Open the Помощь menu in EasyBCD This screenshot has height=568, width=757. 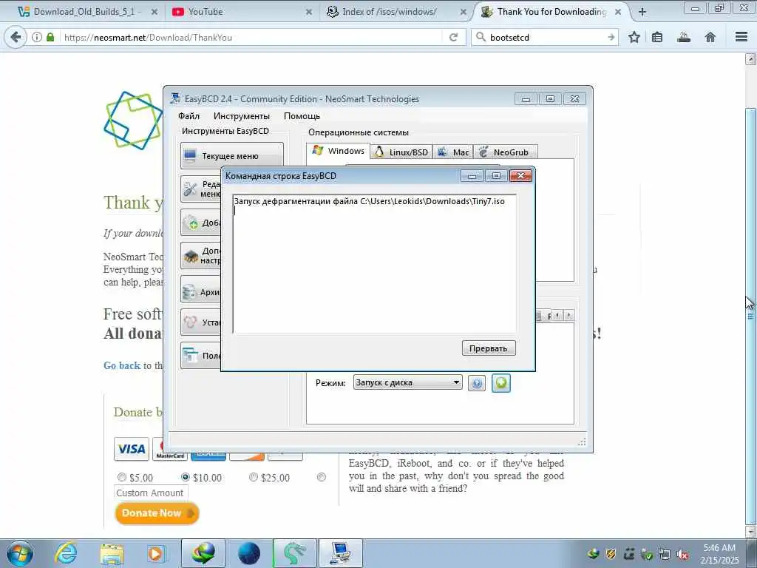point(302,116)
